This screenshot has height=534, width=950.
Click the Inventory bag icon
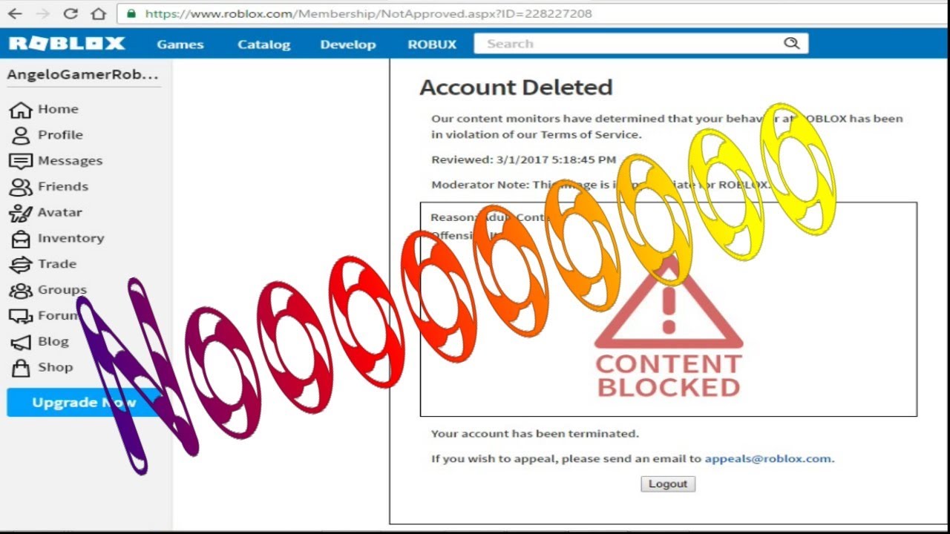point(20,239)
